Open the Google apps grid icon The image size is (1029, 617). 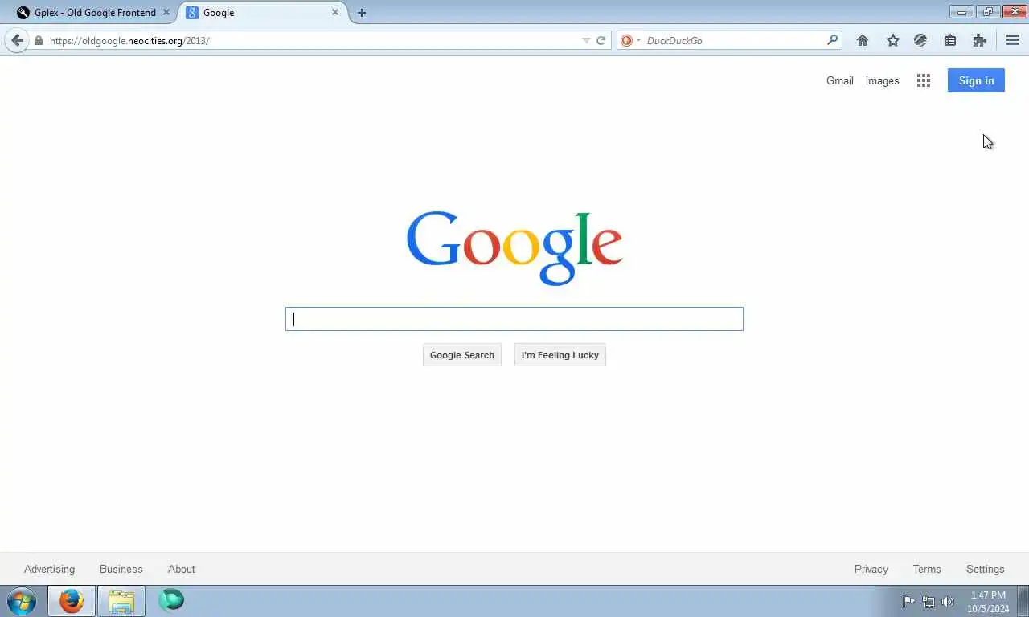[x=924, y=80]
